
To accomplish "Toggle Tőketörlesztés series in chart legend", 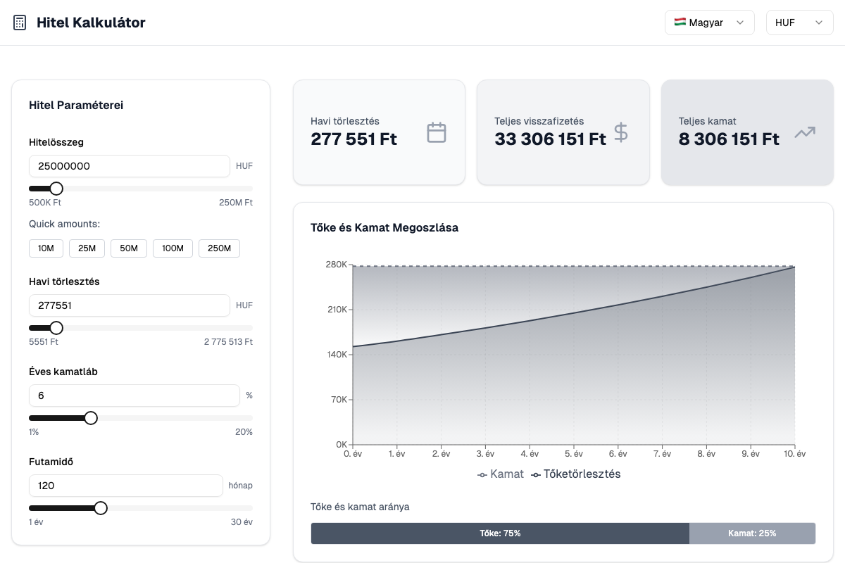I will point(575,474).
